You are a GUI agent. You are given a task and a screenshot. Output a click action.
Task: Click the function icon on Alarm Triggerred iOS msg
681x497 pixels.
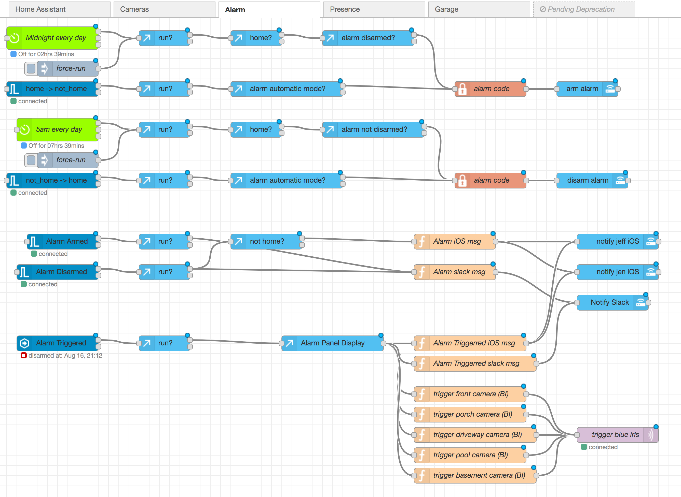tap(422, 343)
